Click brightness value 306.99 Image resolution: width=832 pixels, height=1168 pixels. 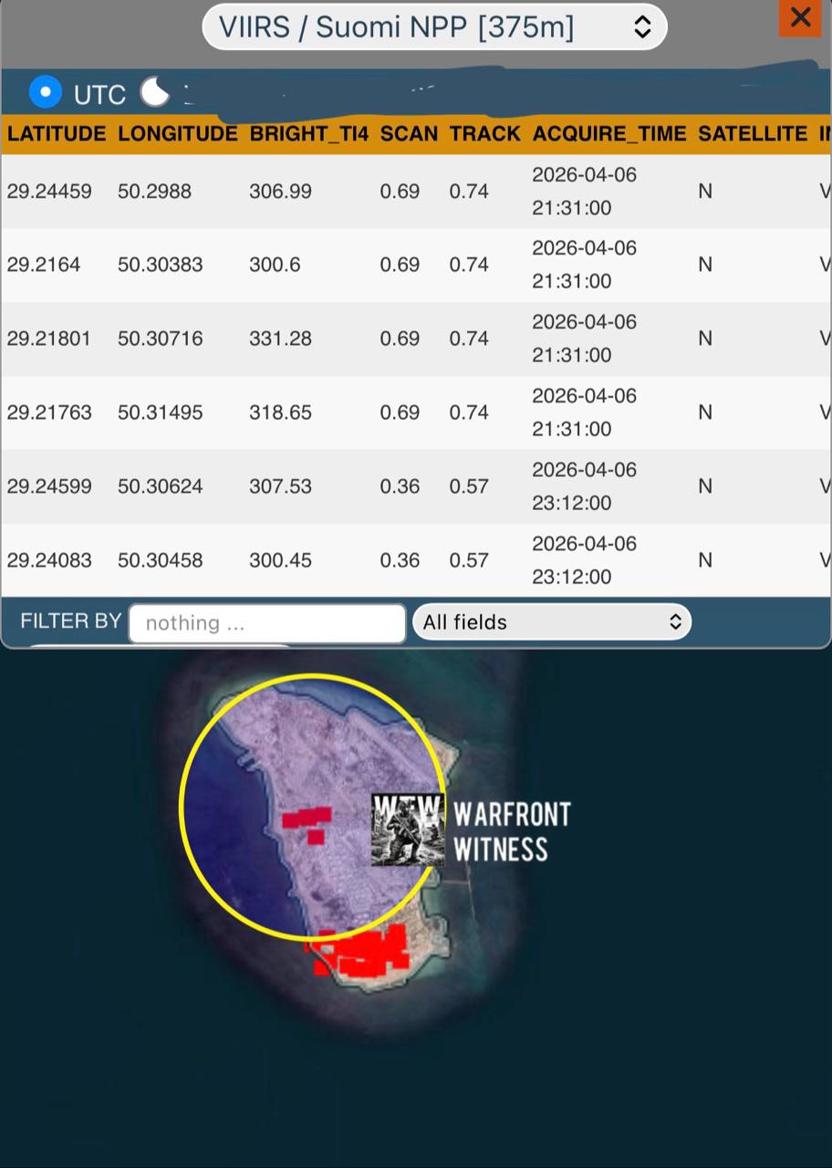280,192
